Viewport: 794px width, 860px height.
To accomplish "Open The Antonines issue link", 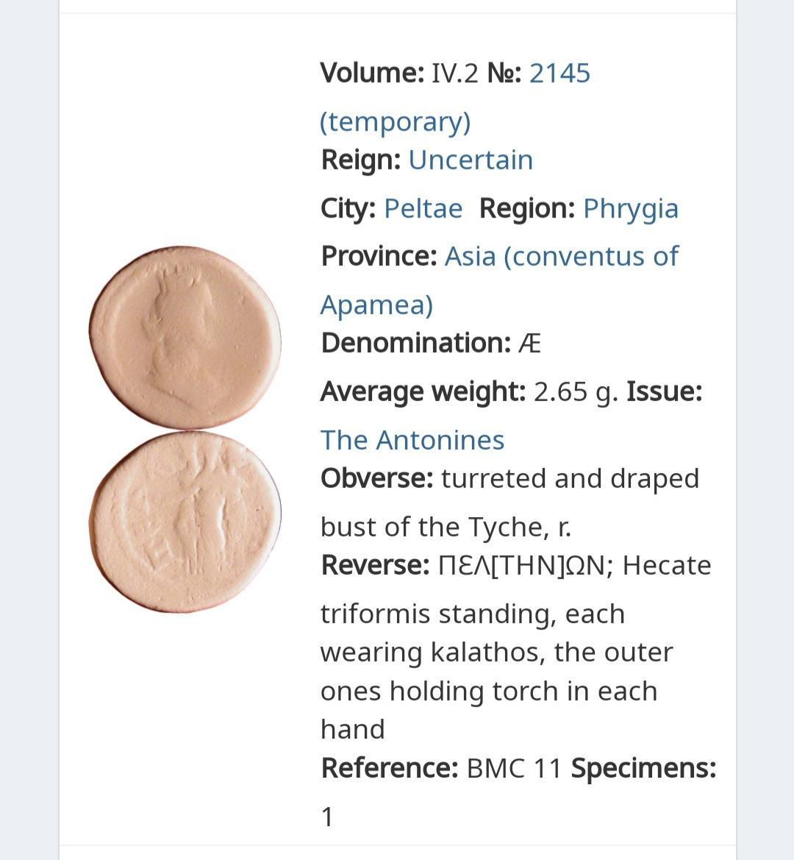I will click(412, 440).
